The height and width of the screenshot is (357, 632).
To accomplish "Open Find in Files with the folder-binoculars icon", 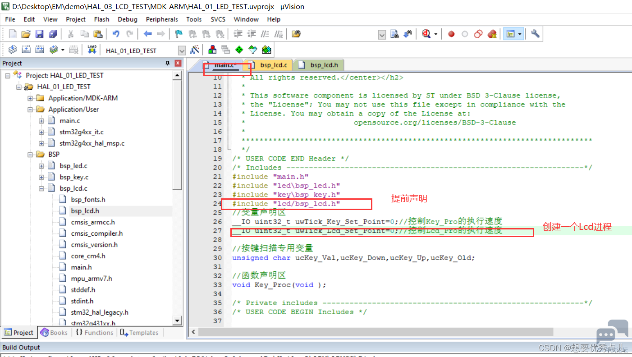I will click(296, 34).
